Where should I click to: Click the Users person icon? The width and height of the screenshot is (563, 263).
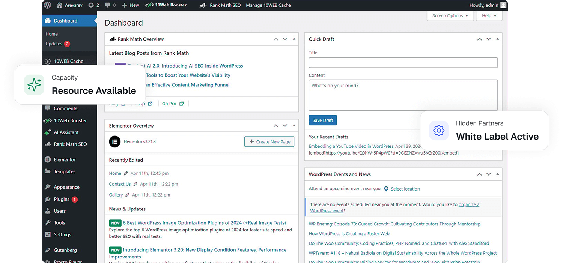48,211
